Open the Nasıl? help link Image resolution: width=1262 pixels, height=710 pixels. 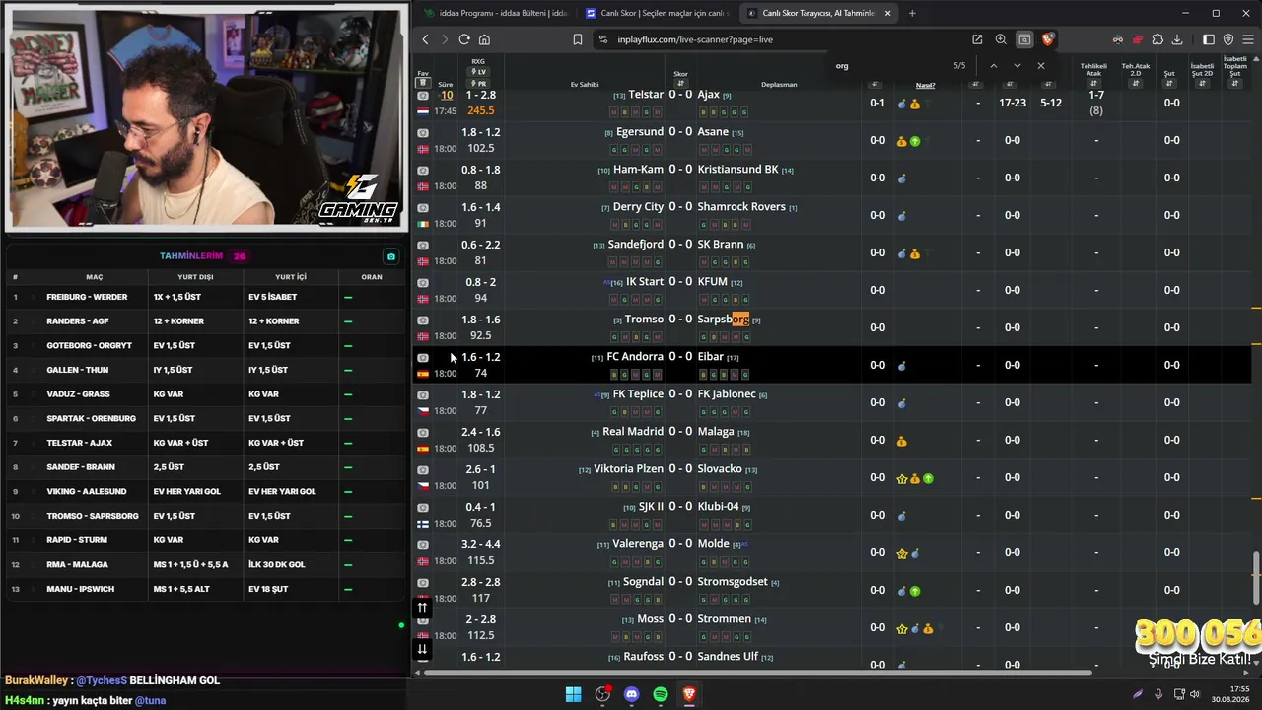[925, 85]
